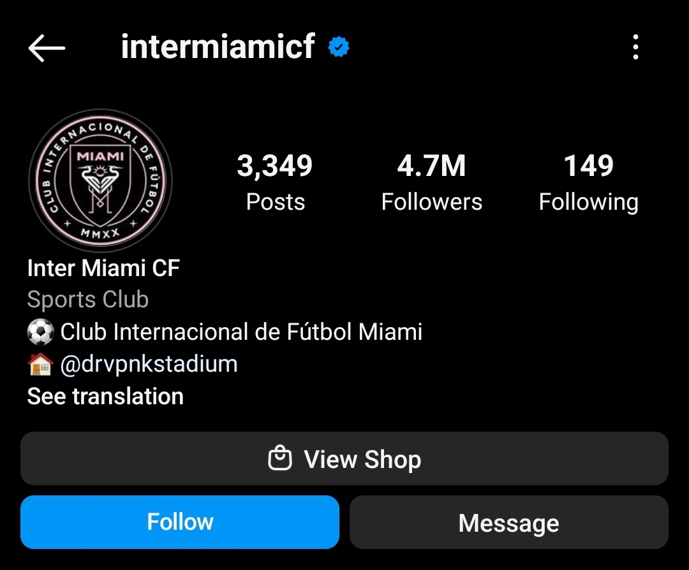Tap the blue verified badge
The image size is (689, 570).
(339, 47)
